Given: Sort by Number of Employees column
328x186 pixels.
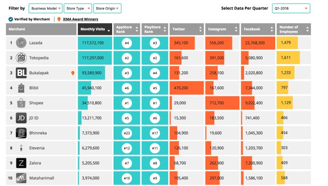Looking at the screenshot, I should click(x=294, y=29).
